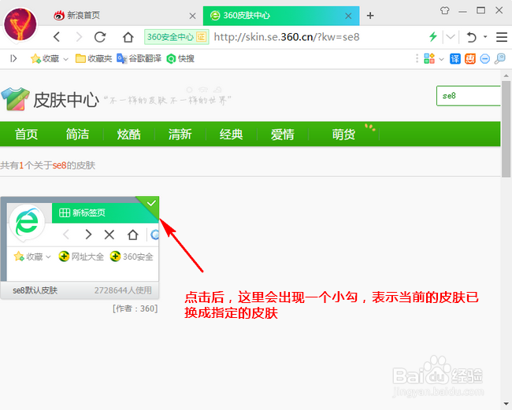Open the 炫酷 category

click(x=128, y=134)
